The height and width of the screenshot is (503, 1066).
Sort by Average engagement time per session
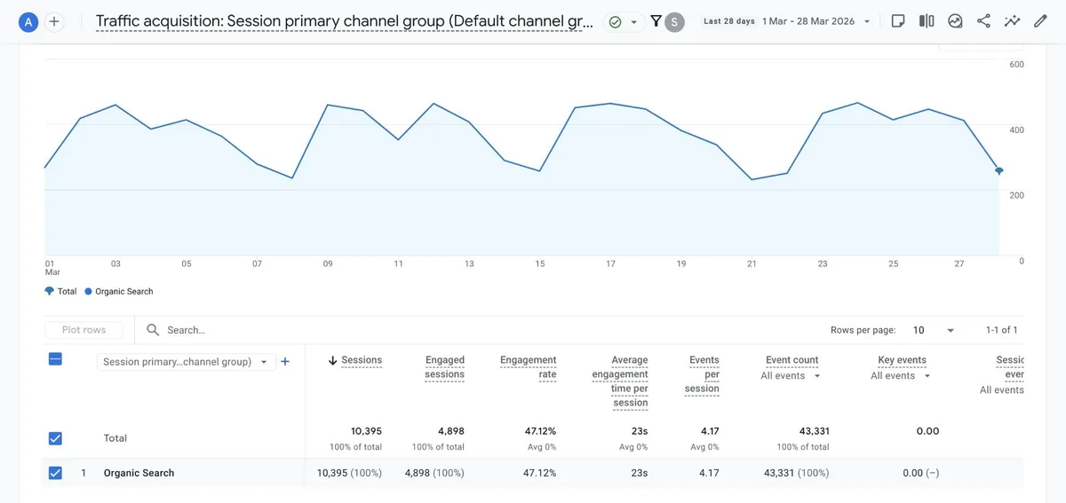click(620, 381)
